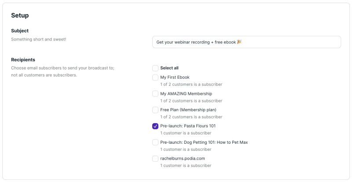Viewport: 352px width, 182px height.
Task: Enable the My First Ebook checkbox
Action: click(155, 77)
